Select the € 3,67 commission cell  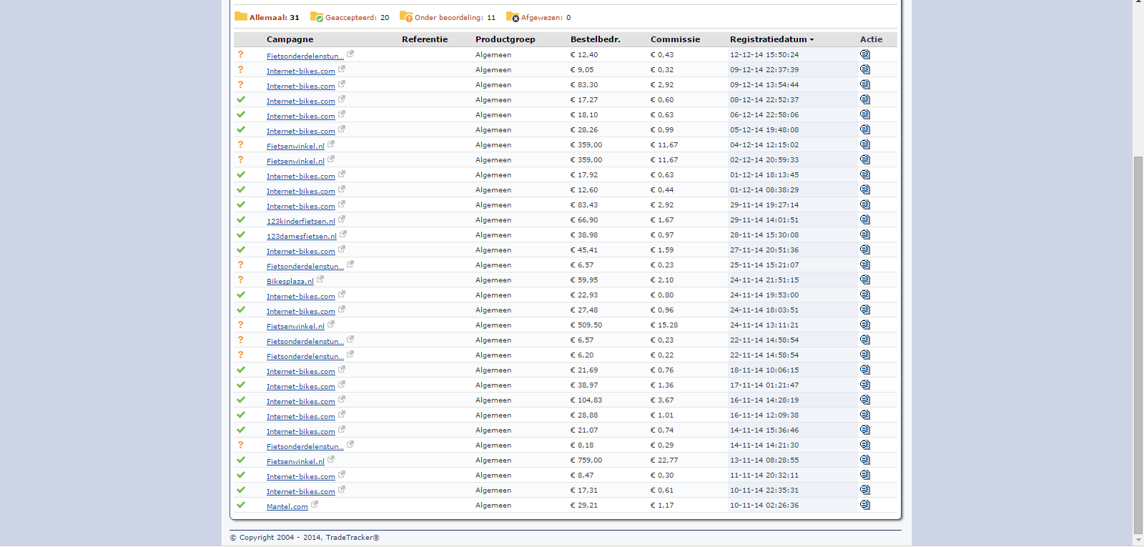coord(662,400)
